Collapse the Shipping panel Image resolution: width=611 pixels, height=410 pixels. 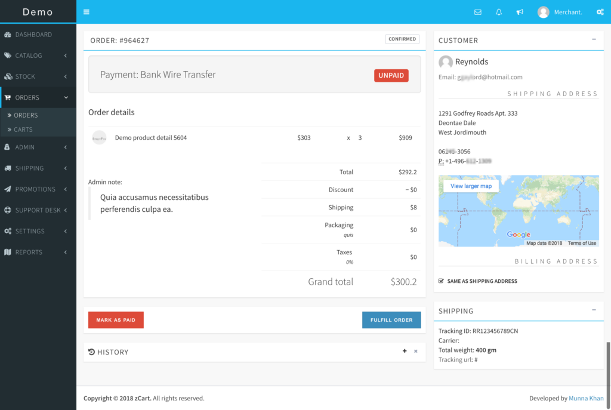pos(594,310)
